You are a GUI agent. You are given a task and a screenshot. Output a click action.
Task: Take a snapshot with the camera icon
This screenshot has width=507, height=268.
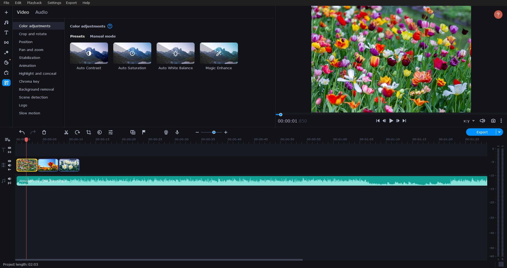[x=493, y=121]
